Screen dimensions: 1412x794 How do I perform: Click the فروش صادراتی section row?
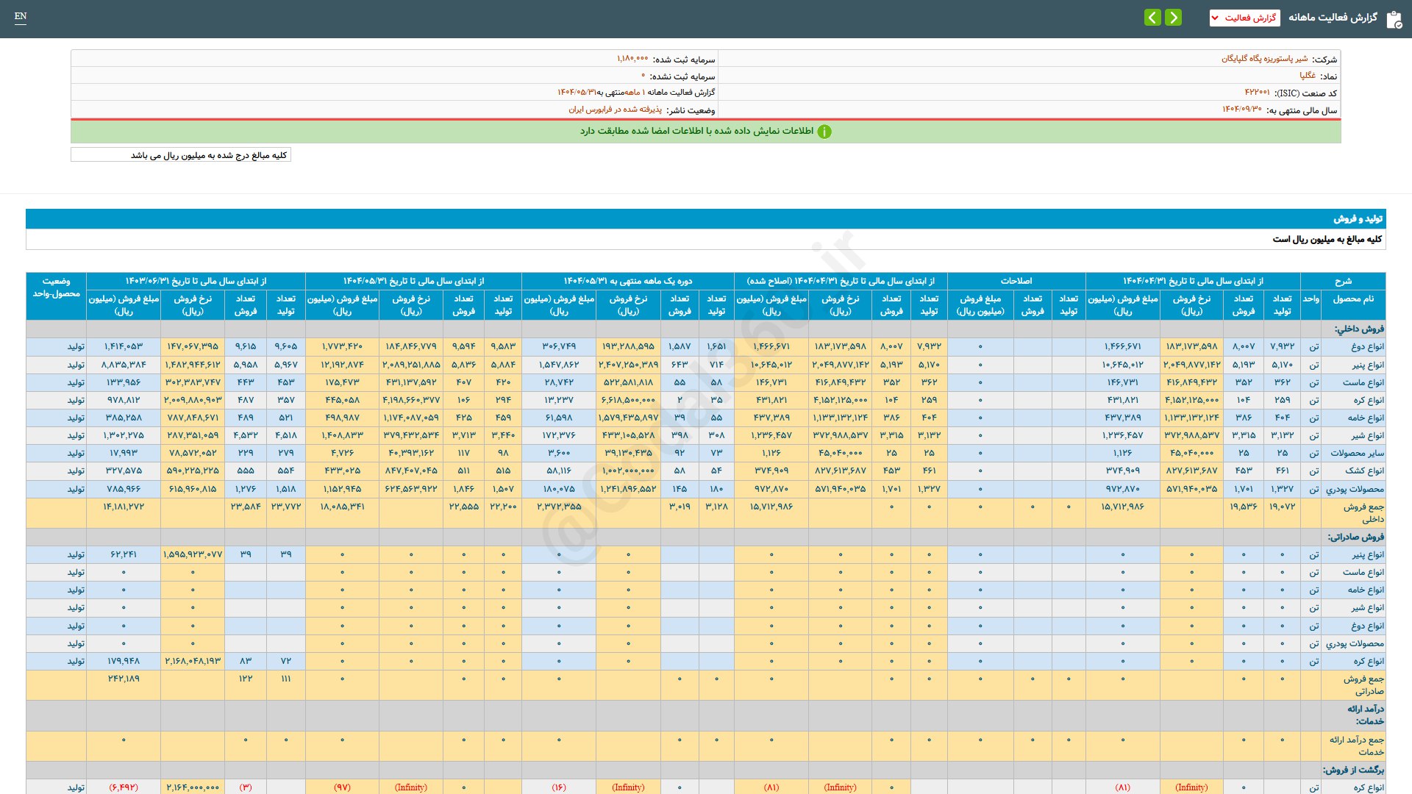(x=706, y=537)
